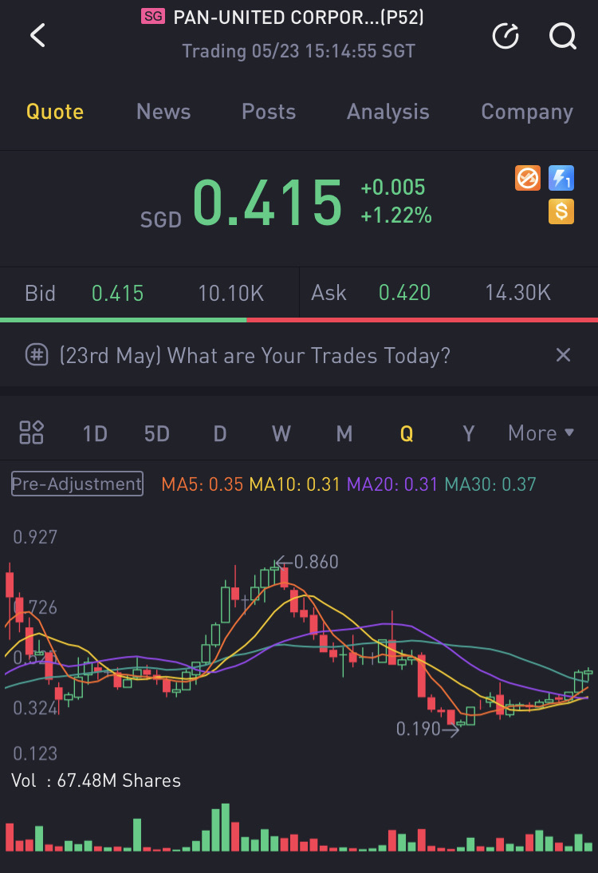Tap the red ask portion of ratio bar
This screenshot has height=873, width=598.
[423, 320]
